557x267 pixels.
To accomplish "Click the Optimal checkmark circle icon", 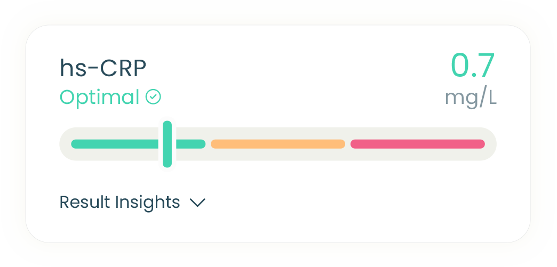I will [154, 97].
